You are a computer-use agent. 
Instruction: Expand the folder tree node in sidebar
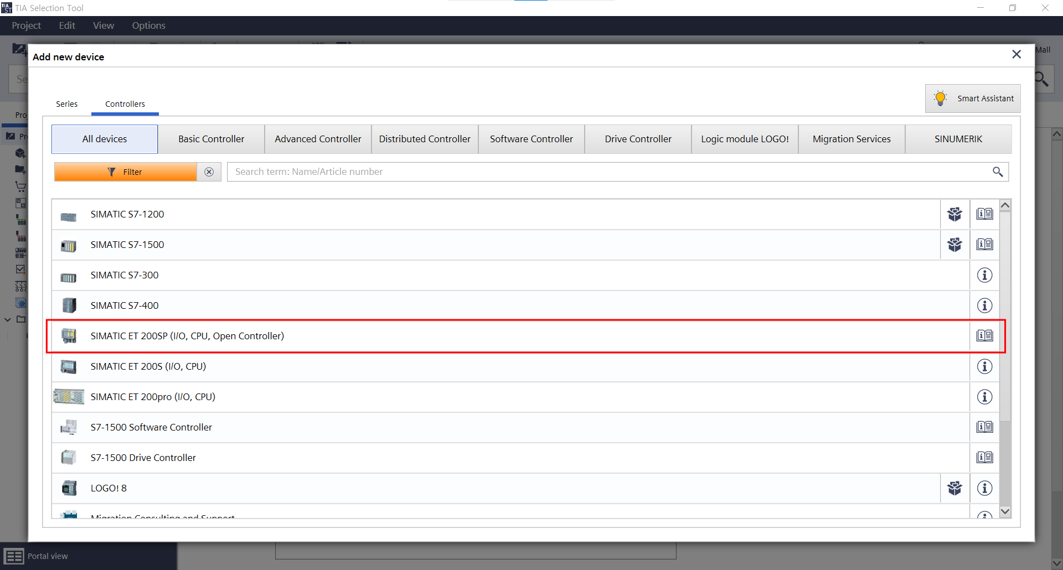click(8, 319)
